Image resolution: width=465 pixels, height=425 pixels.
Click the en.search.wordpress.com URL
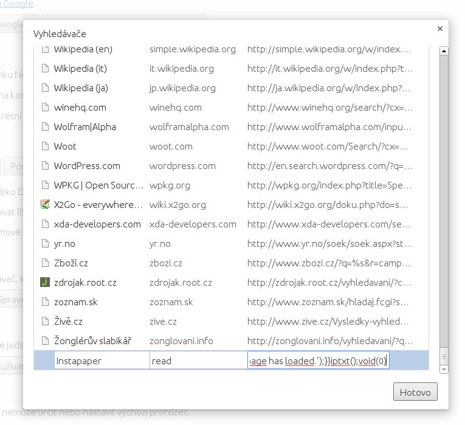[330, 166]
